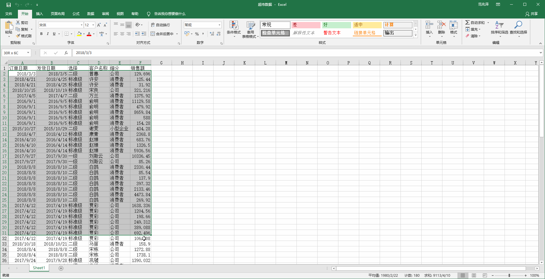Decrease font size with the smaller A icon

(x=105, y=25)
